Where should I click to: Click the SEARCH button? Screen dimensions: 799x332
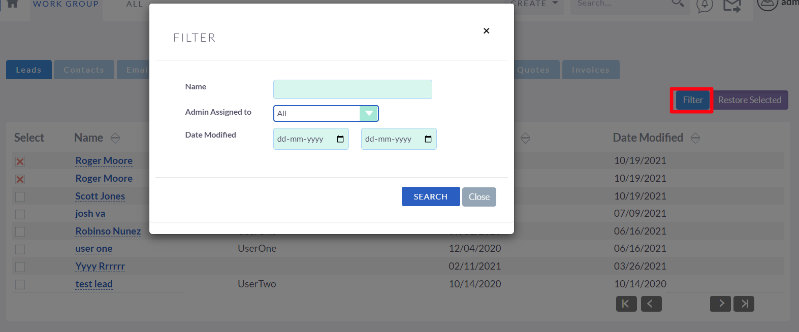coord(431,196)
